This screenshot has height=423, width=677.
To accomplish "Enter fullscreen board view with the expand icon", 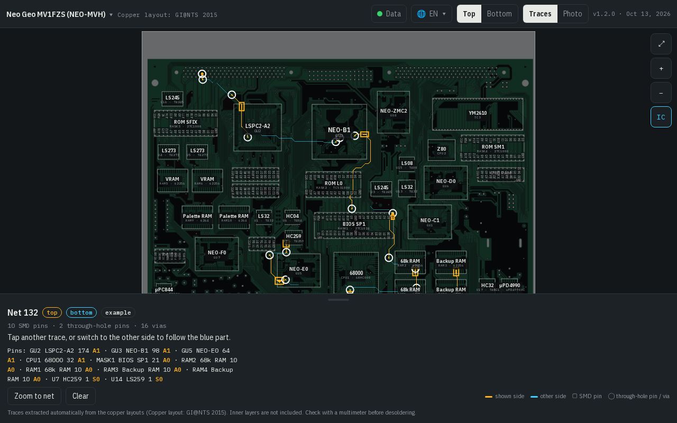I will (661, 44).
